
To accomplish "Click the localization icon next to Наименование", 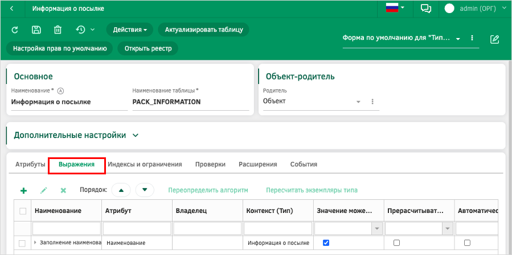I will [60, 90].
